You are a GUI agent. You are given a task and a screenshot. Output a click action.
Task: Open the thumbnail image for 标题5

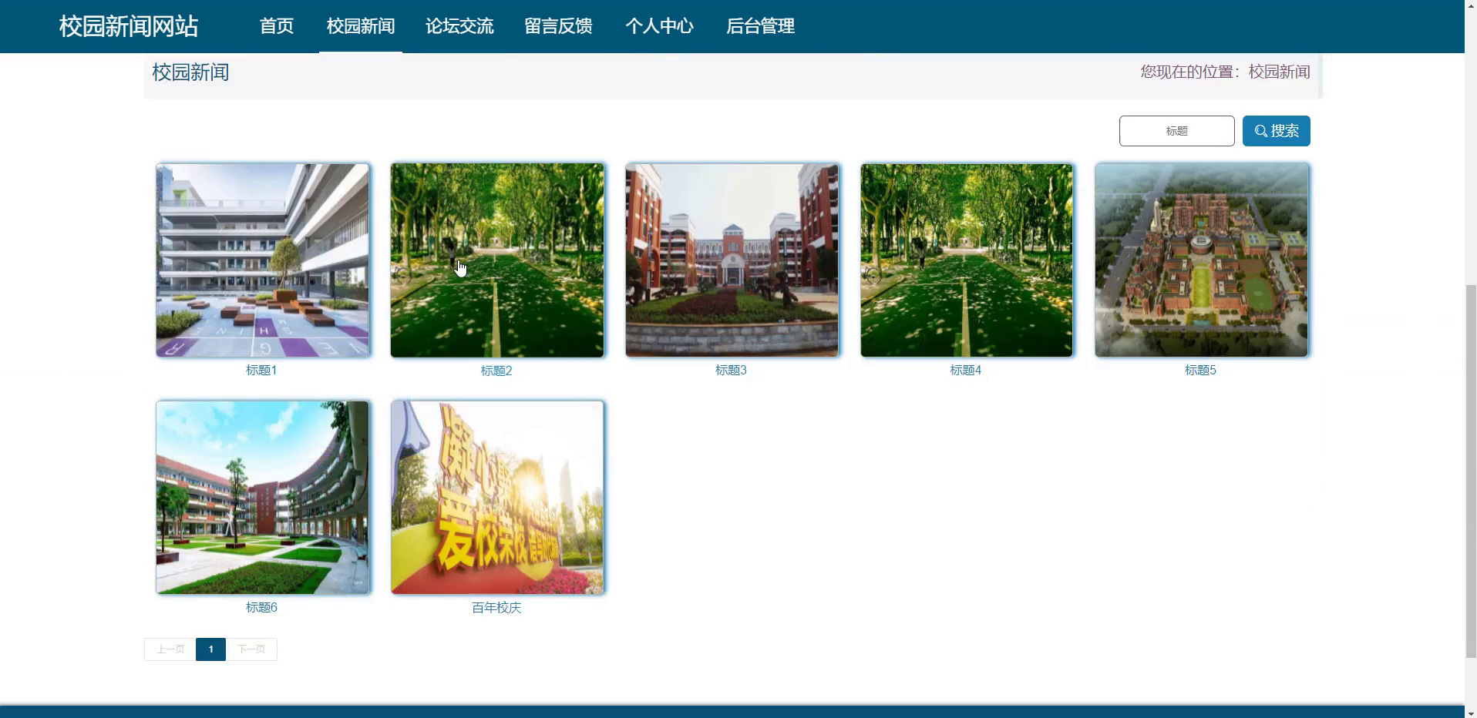(x=1201, y=260)
